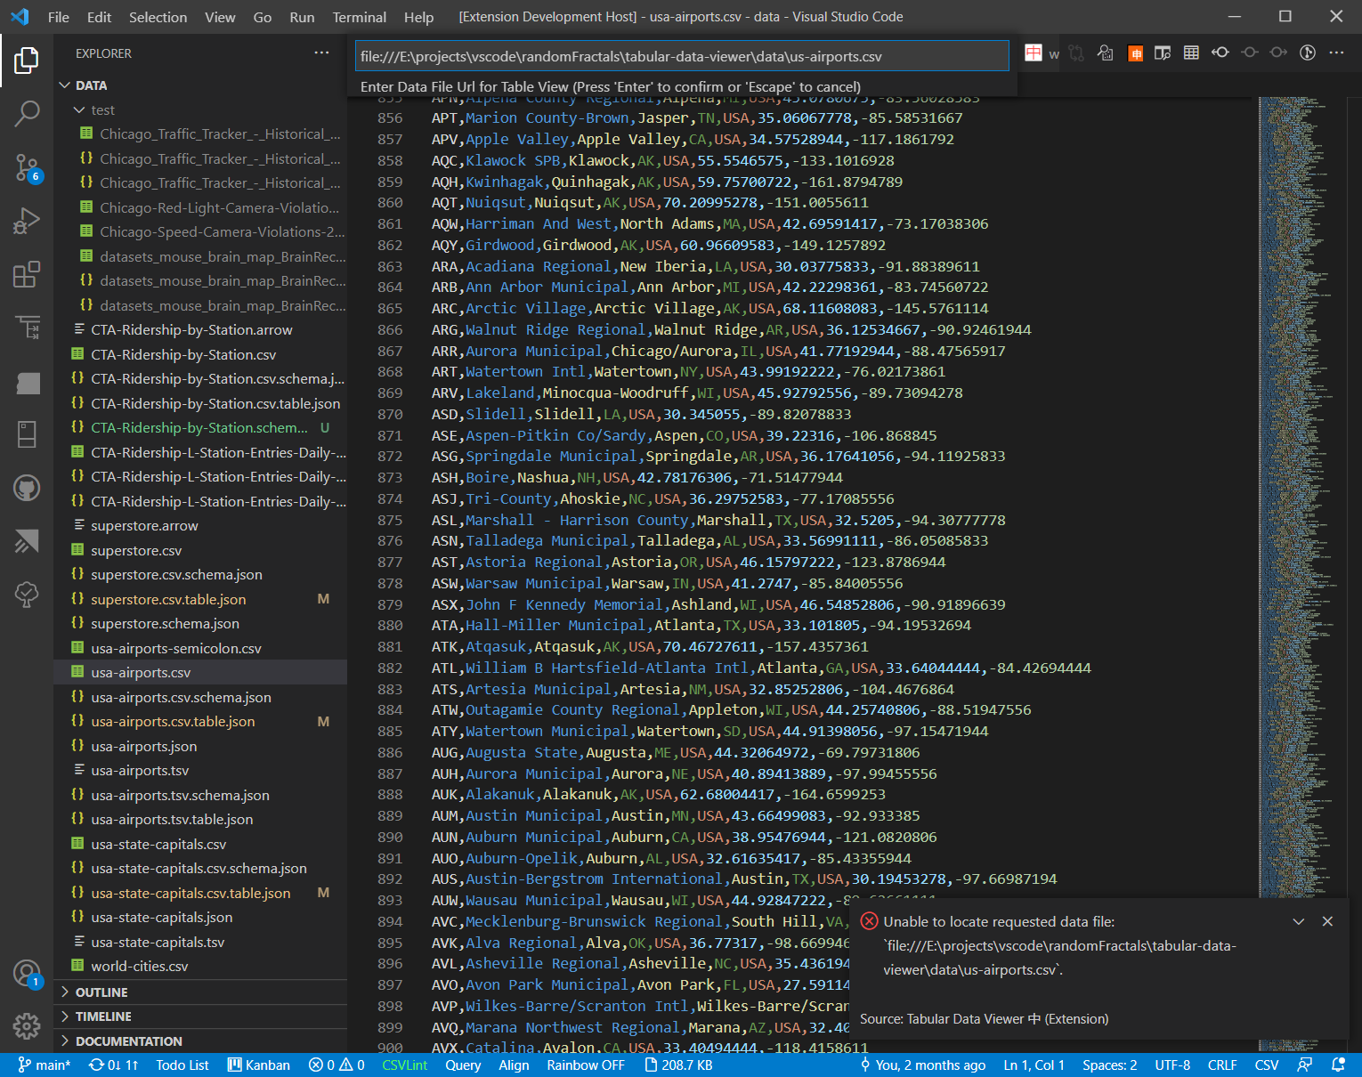
Task: Launch Table View with the grid icon
Action: click(1191, 53)
